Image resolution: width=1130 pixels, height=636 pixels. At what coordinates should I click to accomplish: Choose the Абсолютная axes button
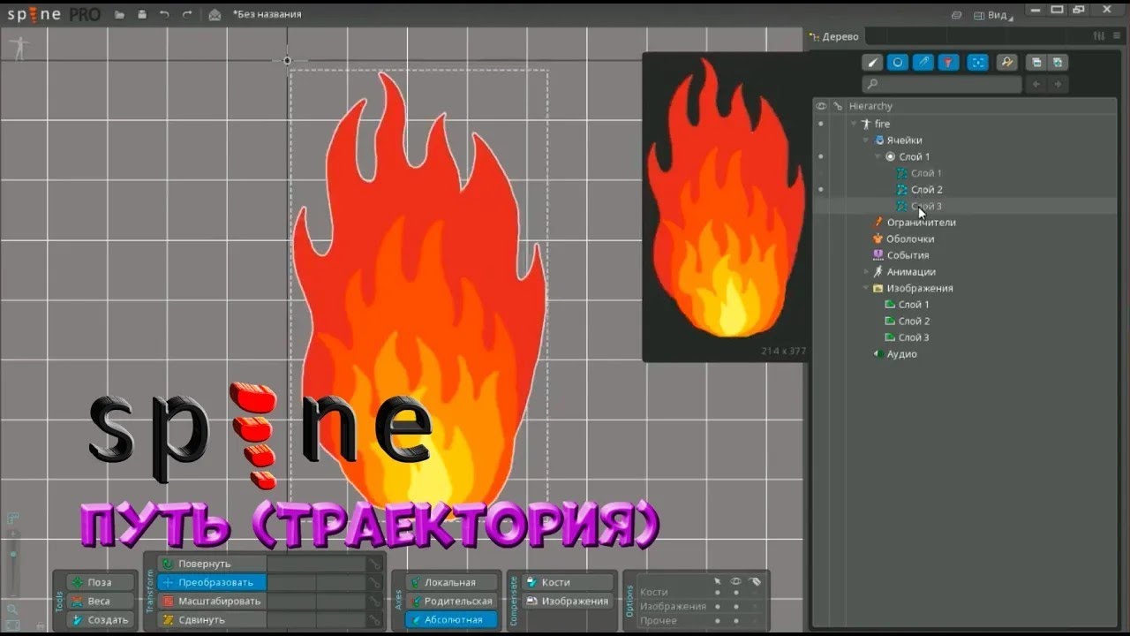[x=450, y=620]
